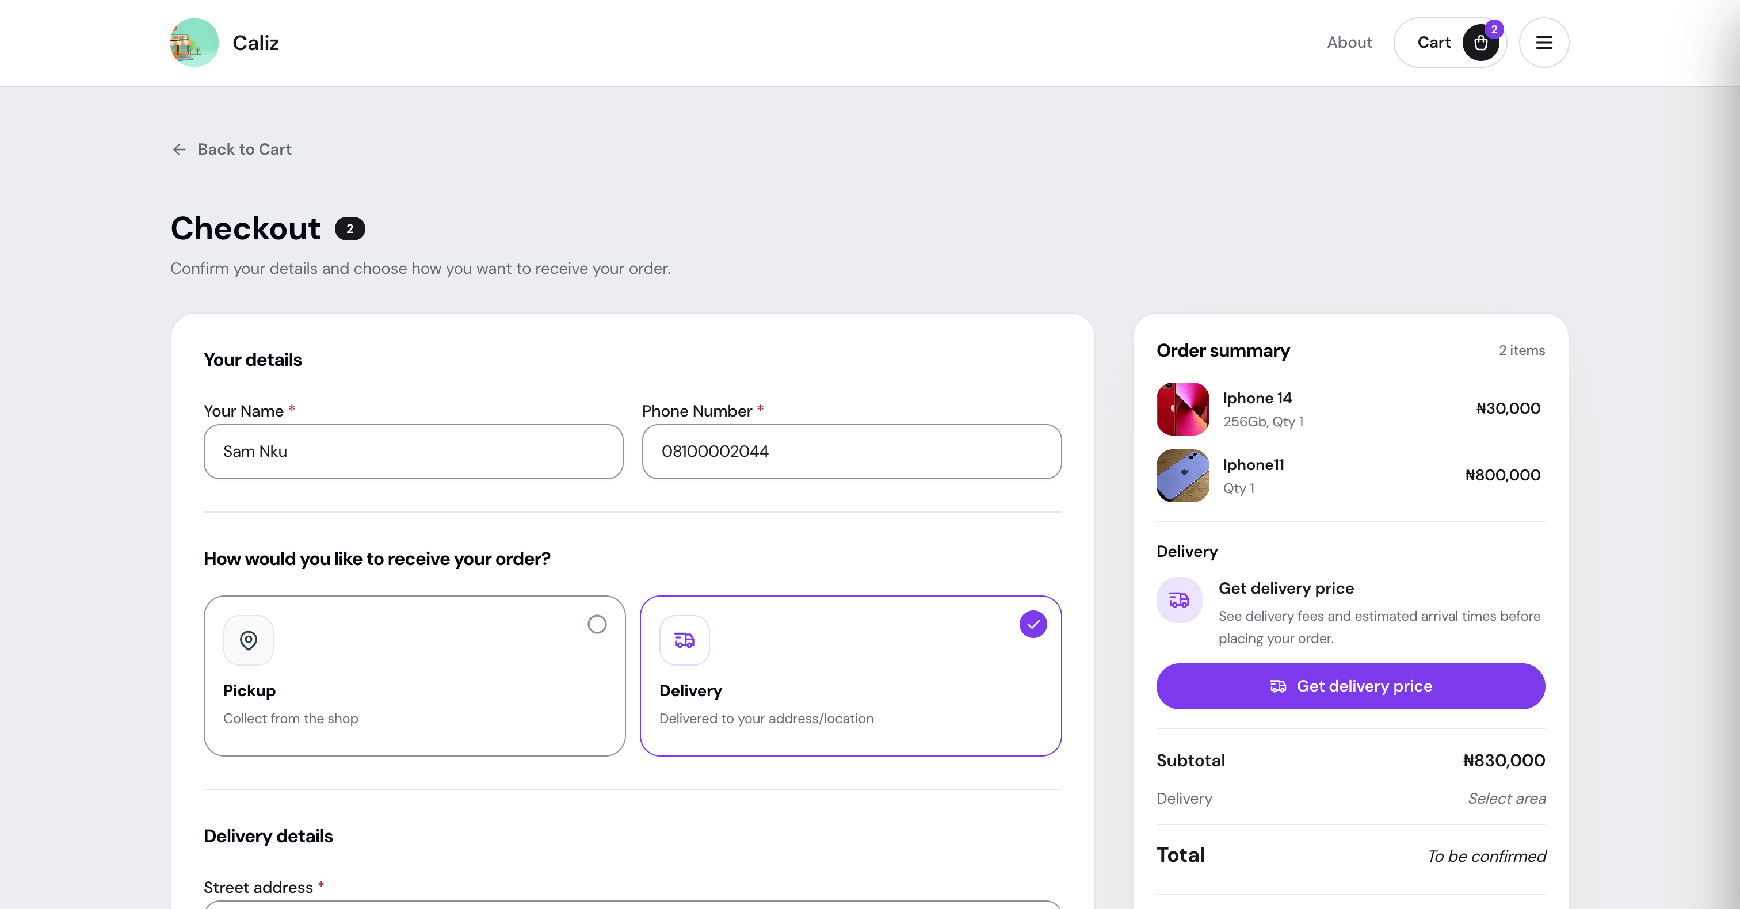1740x909 pixels.
Task: Open the hamburger menu
Action: pos(1543,43)
